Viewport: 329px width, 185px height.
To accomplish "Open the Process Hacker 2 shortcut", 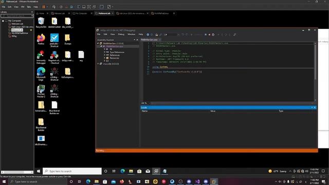I will (x=41, y=90).
